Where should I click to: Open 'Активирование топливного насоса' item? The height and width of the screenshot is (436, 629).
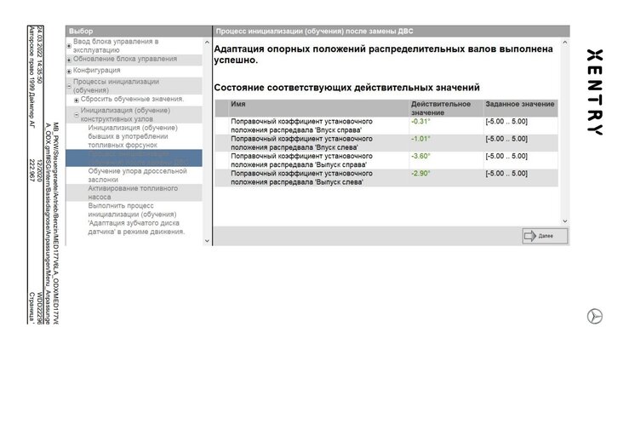[x=133, y=192]
